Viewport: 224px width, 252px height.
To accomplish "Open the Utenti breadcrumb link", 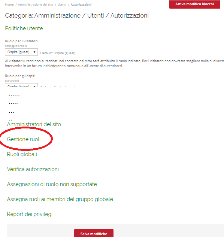I will coord(62,4).
